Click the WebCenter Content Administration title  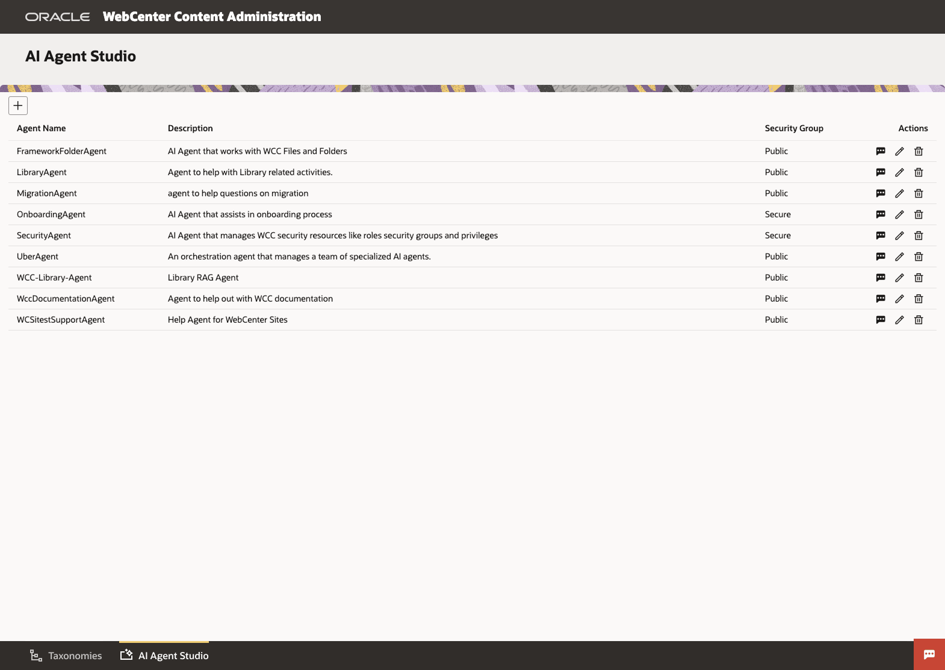212,17
